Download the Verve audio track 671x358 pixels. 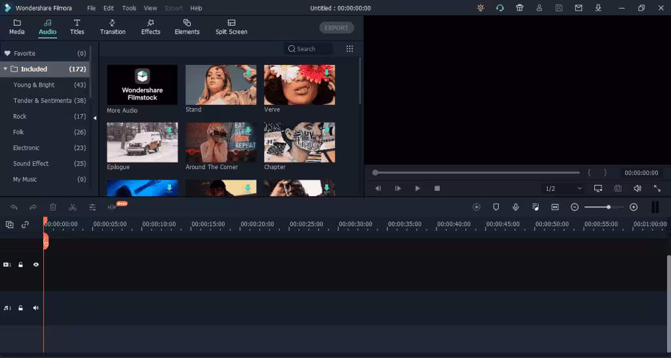pyautogui.click(x=327, y=72)
